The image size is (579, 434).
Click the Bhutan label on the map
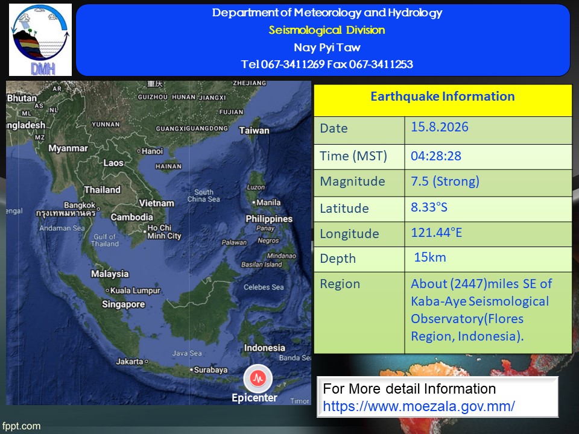pos(22,98)
